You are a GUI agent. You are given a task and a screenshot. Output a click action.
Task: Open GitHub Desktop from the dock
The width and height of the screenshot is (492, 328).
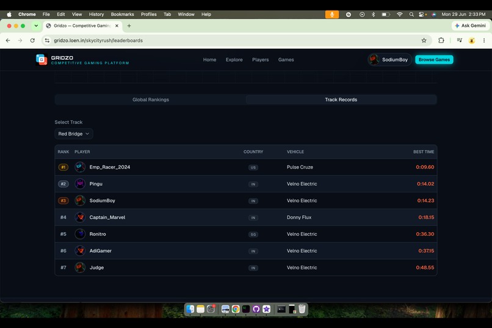(x=256, y=309)
